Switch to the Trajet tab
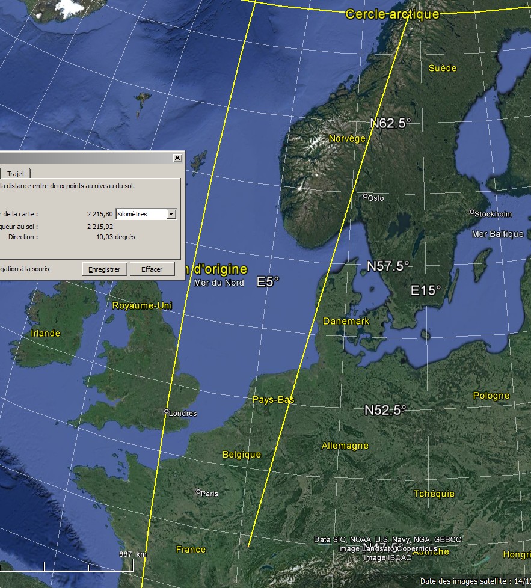The image size is (531, 588). tap(16, 174)
